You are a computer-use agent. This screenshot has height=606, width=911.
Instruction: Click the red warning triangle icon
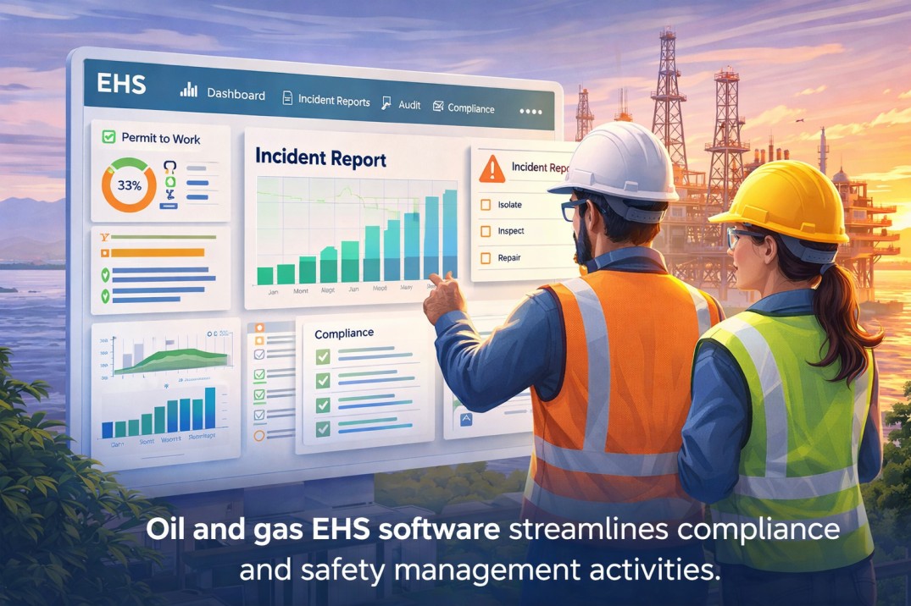[492, 169]
